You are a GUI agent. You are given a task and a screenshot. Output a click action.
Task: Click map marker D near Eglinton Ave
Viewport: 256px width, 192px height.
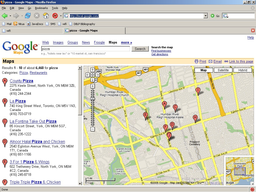[172, 125]
